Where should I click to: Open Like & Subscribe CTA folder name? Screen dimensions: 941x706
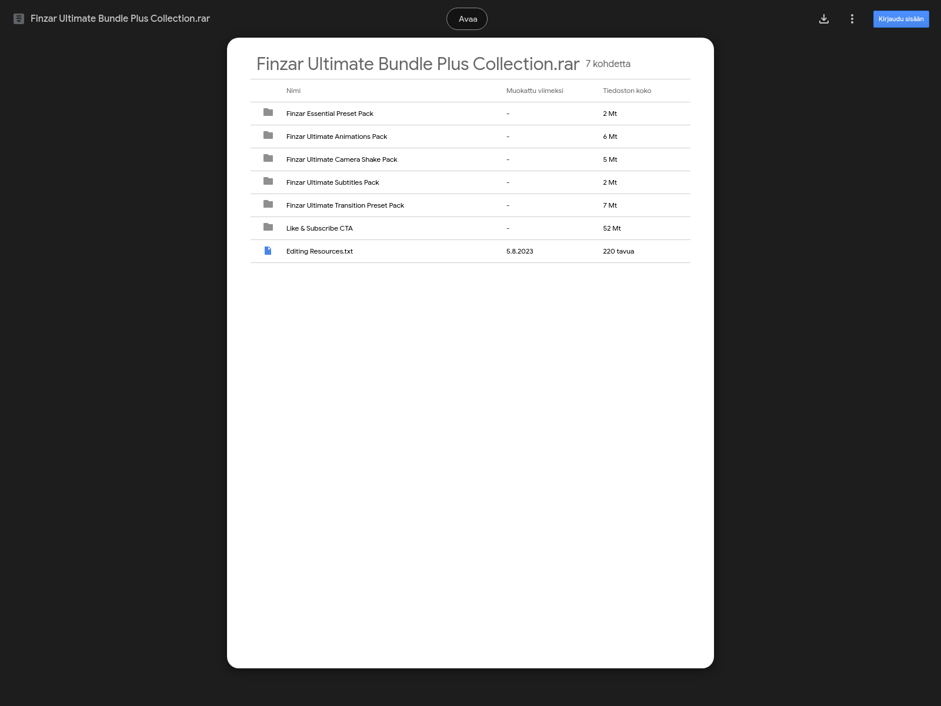(x=319, y=228)
